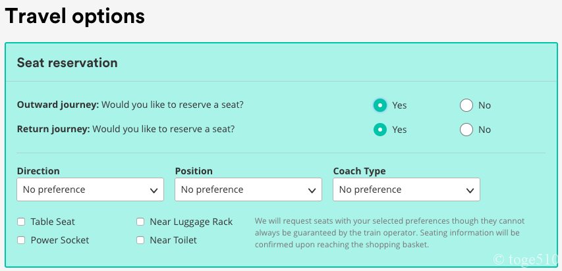This screenshot has width=562, height=271.
Task: Click the Coach Type field label
Action: pos(359,171)
